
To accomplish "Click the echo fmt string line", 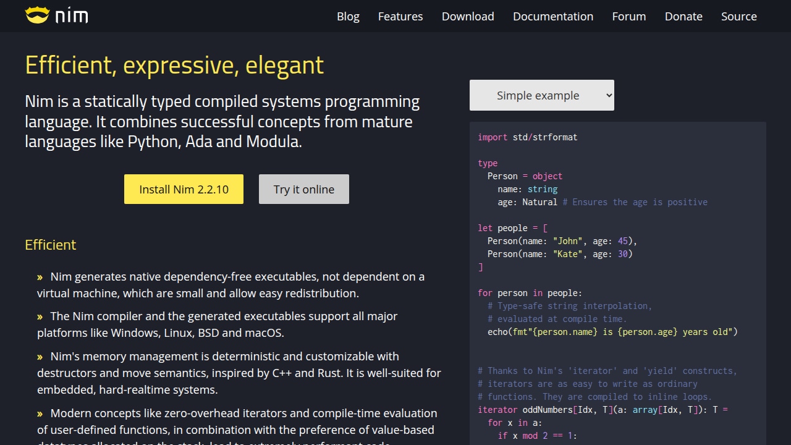I will coord(612,332).
